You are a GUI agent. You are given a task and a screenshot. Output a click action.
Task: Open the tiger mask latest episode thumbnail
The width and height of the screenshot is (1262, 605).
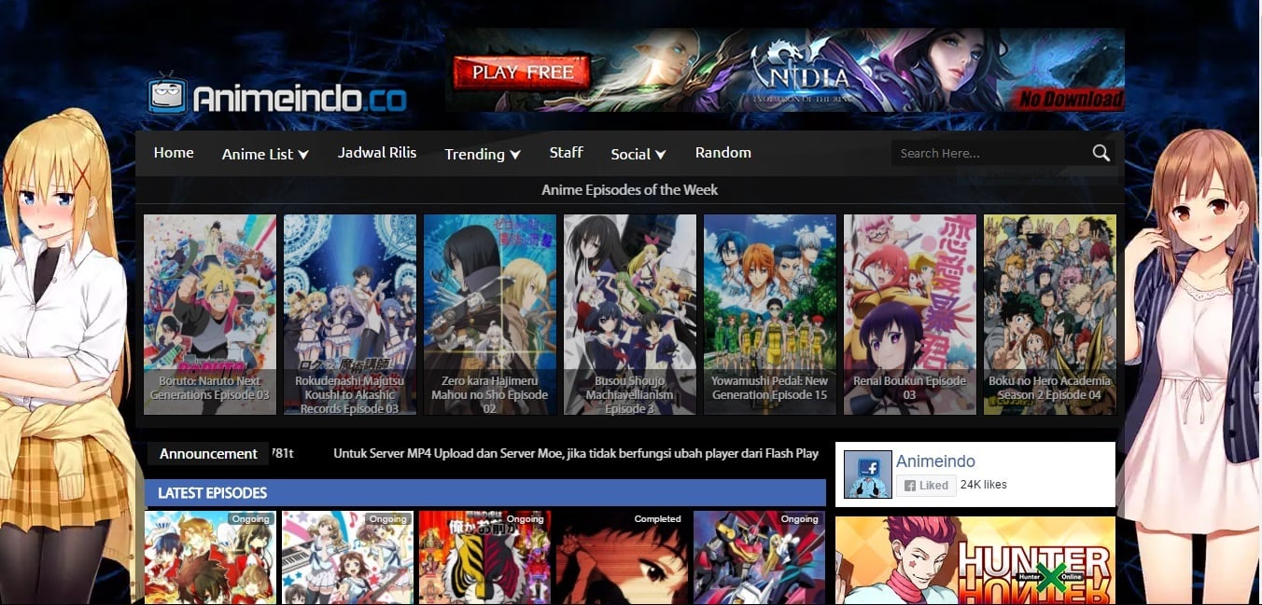coord(484,557)
